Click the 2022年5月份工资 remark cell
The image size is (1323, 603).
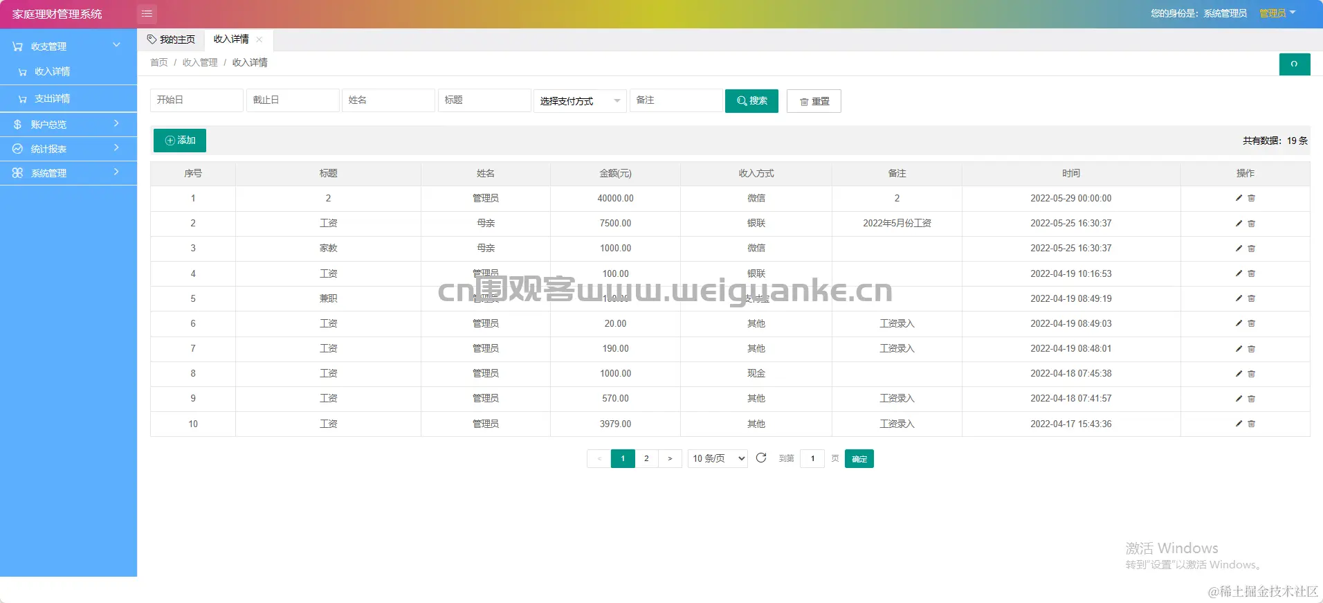[897, 223]
